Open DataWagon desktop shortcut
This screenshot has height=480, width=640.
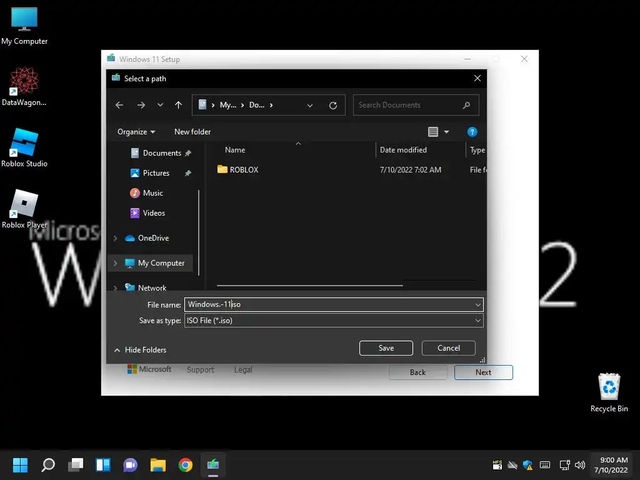click(x=24, y=87)
